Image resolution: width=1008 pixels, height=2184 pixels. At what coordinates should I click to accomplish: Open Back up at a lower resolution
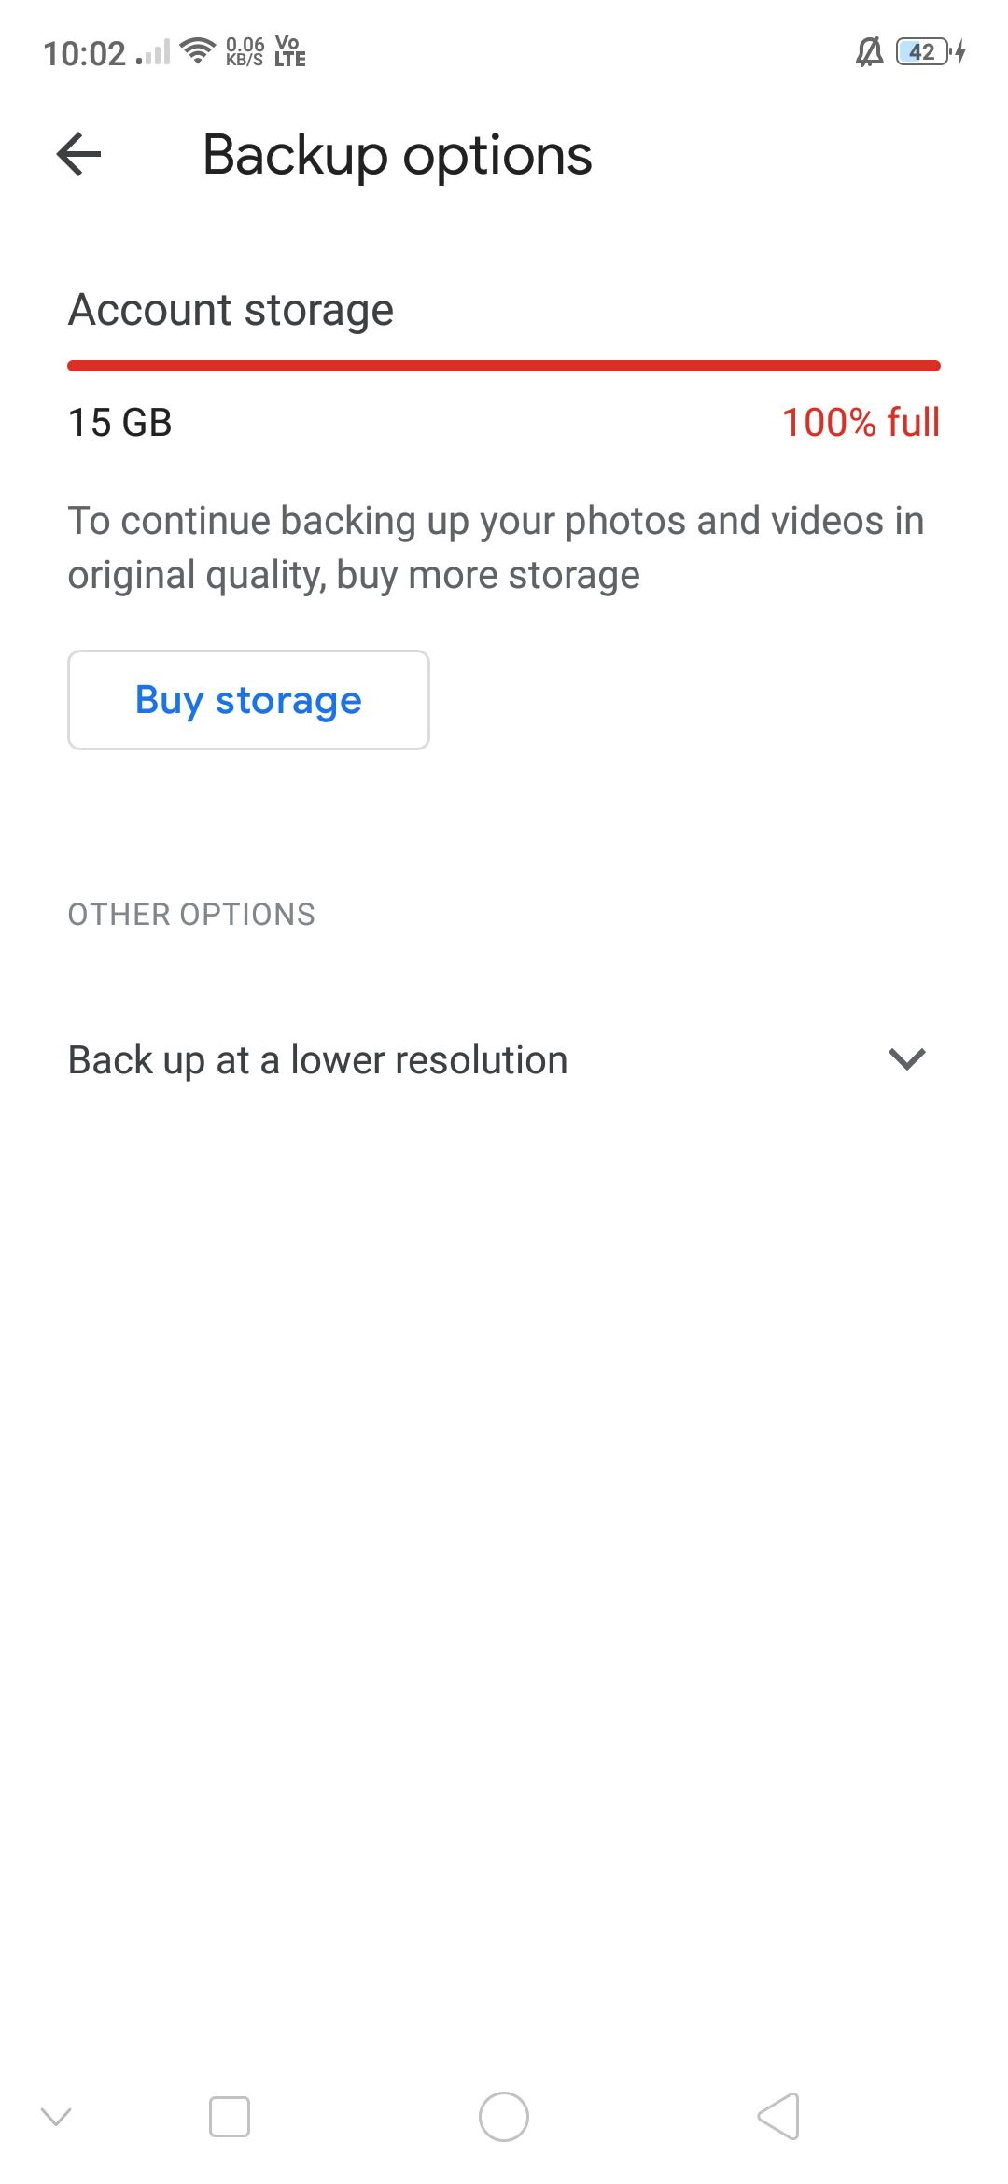[317, 1060]
